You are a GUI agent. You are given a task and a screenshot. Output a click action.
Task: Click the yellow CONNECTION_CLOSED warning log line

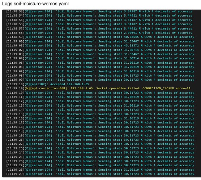click(x=98, y=88)
